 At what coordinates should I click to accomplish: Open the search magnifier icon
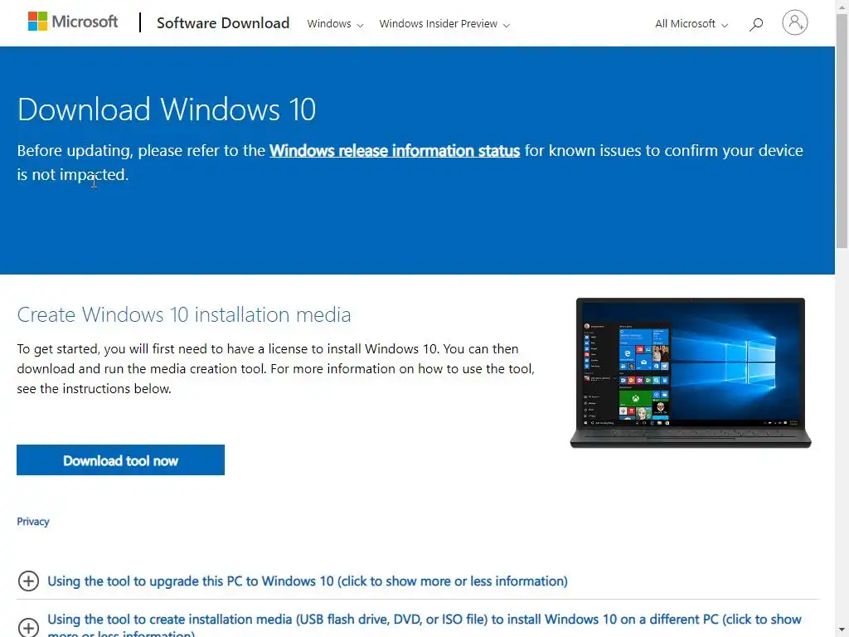click(756, 24)
